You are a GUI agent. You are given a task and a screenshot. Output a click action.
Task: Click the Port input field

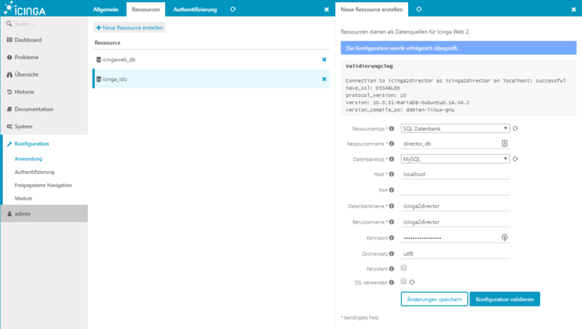tap(455, 191)
